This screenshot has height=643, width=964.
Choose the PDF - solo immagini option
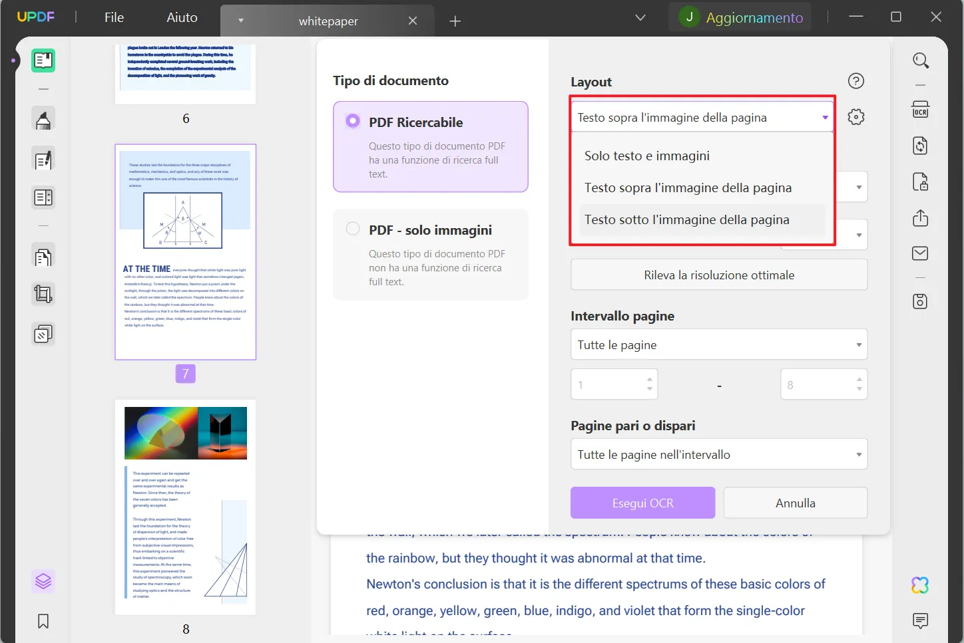pyautogui.click(x=353, y=228)
